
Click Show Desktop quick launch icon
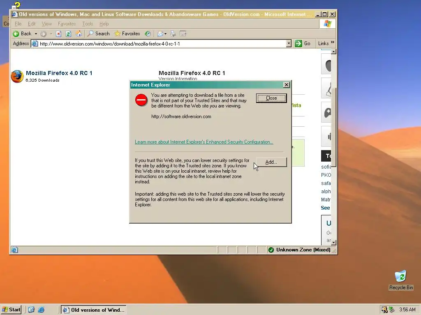[x=31, y=310]
